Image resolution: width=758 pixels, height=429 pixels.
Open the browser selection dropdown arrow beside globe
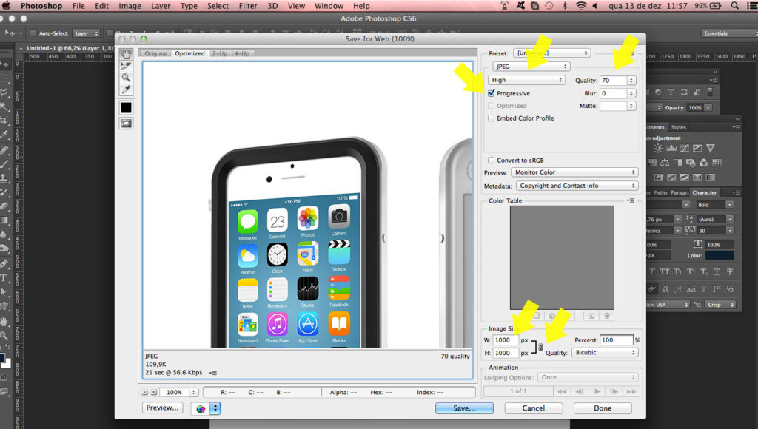coord(215,409)
